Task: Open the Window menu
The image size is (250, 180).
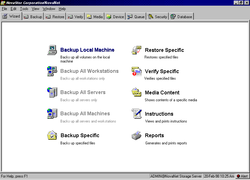Action: 49,9
